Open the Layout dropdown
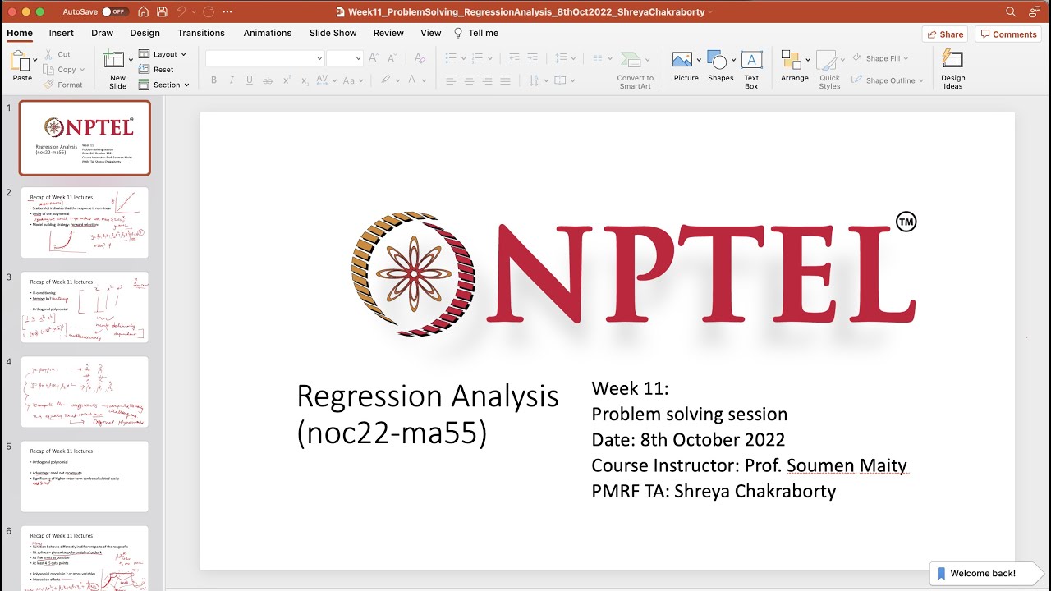The image size is (1051, 591). (x=163, y=54)
